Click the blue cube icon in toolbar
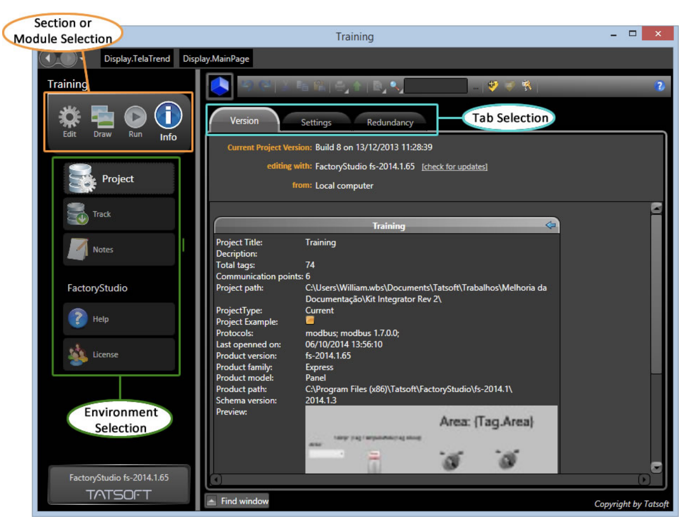 (220, 86)
